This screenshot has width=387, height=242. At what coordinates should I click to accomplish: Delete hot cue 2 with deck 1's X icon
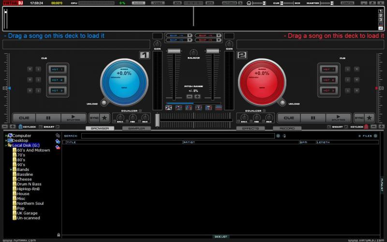point(30,80)
